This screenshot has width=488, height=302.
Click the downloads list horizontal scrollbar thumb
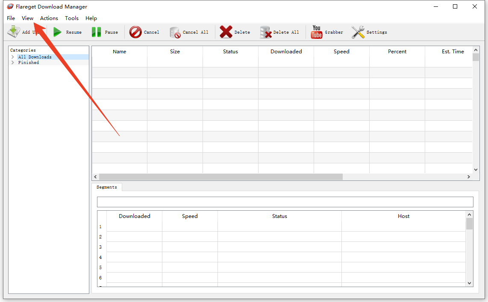[x=220, y=177]
